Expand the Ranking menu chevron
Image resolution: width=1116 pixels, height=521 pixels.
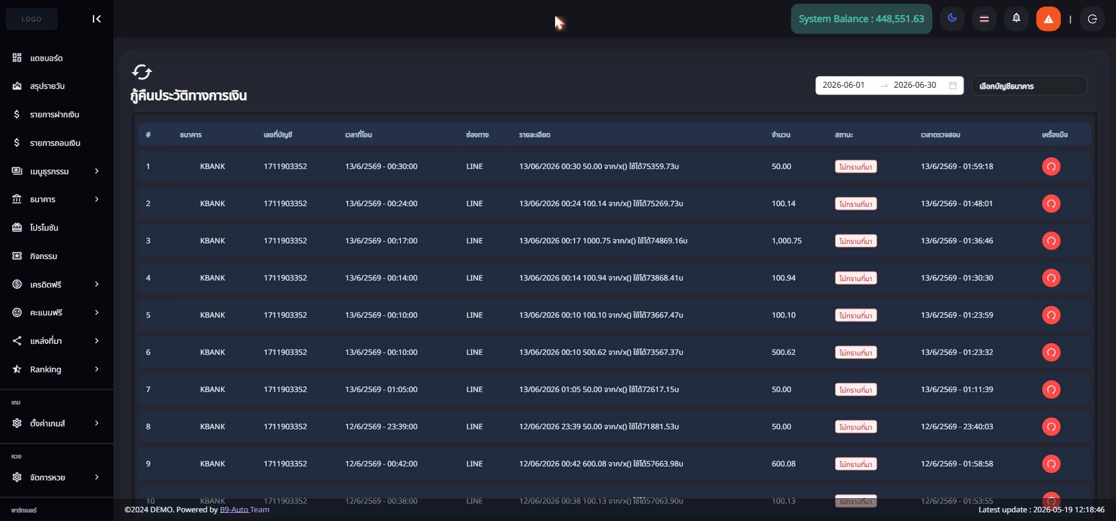(x=96, y=369)
